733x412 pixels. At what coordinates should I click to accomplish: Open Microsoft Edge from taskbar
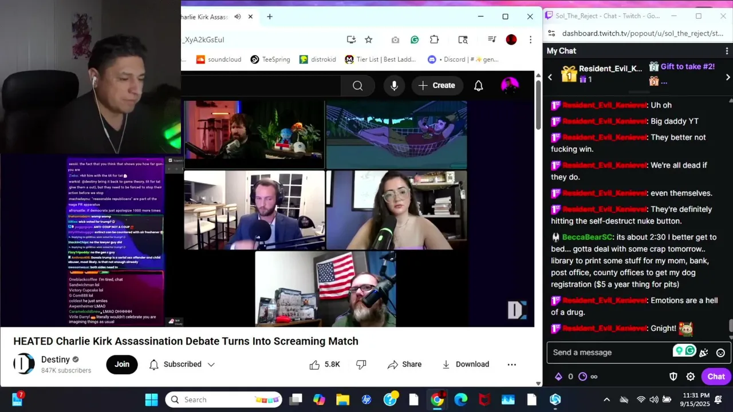tap(460, 399)
